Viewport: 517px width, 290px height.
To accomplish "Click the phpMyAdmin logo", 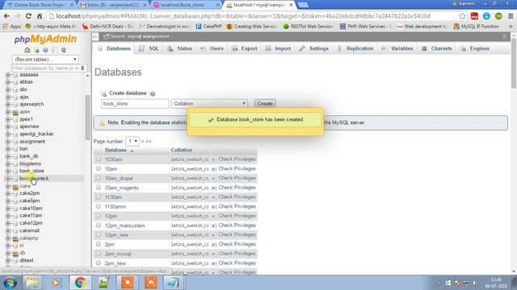I will (x=45, y=39).
